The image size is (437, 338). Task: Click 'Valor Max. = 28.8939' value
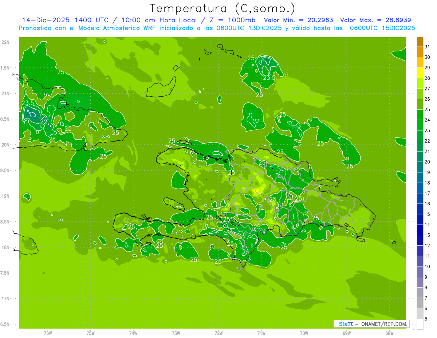pyautogui.click(x=376, y=20)
